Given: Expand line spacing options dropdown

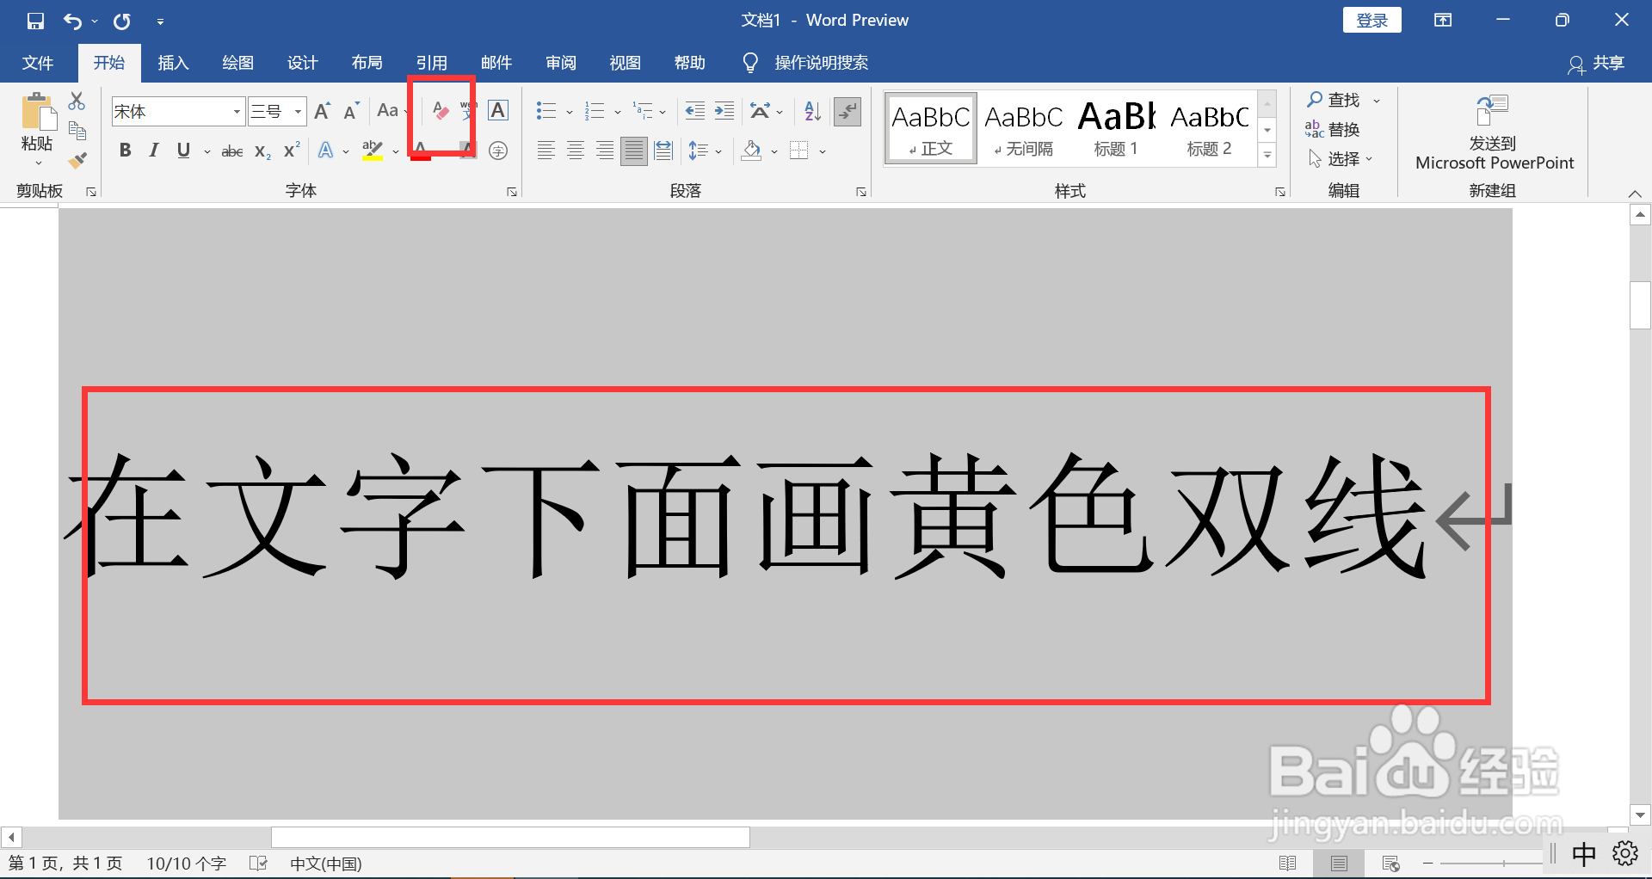Looking at the screenshot, I should click(718, 152).
